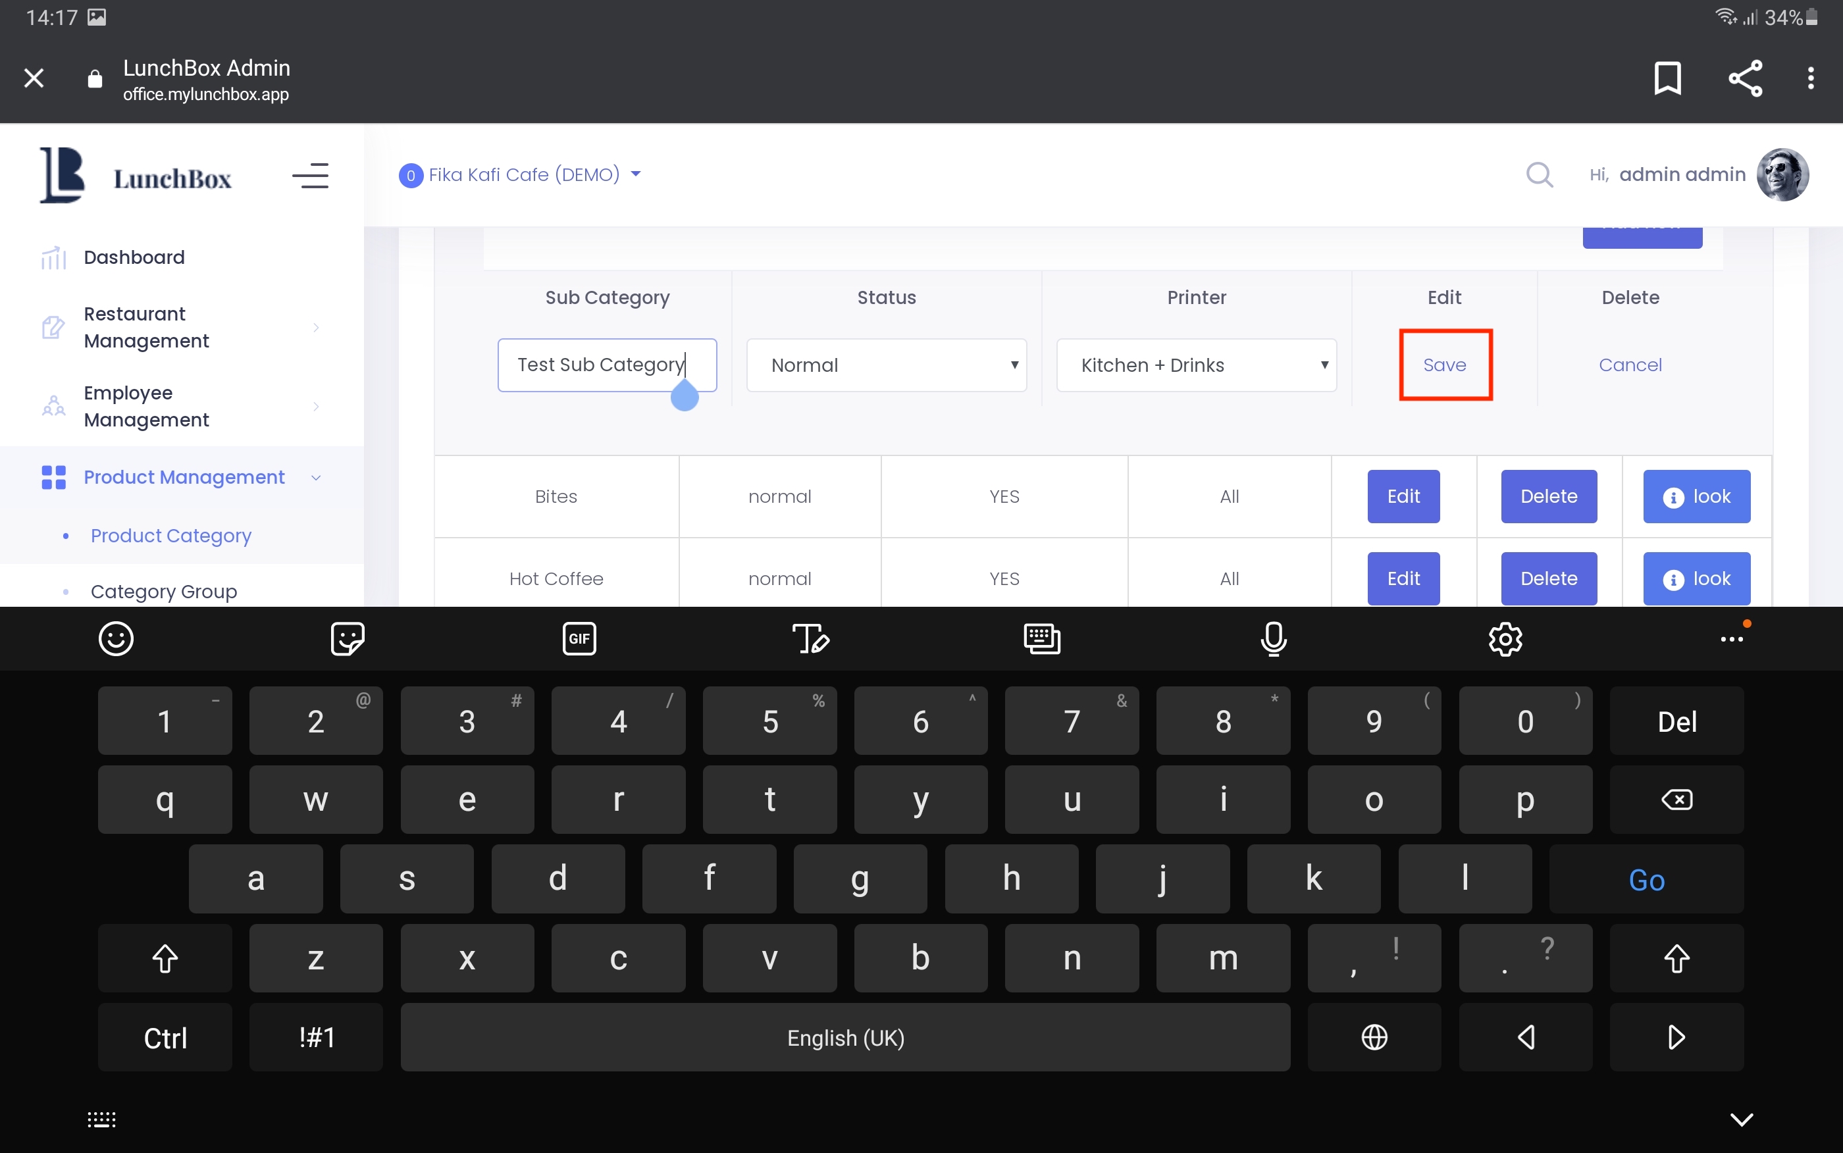Toggle sidebar with the hamburger menu icon
This screenshot has height=1153, width=1843.
[310, 176]
